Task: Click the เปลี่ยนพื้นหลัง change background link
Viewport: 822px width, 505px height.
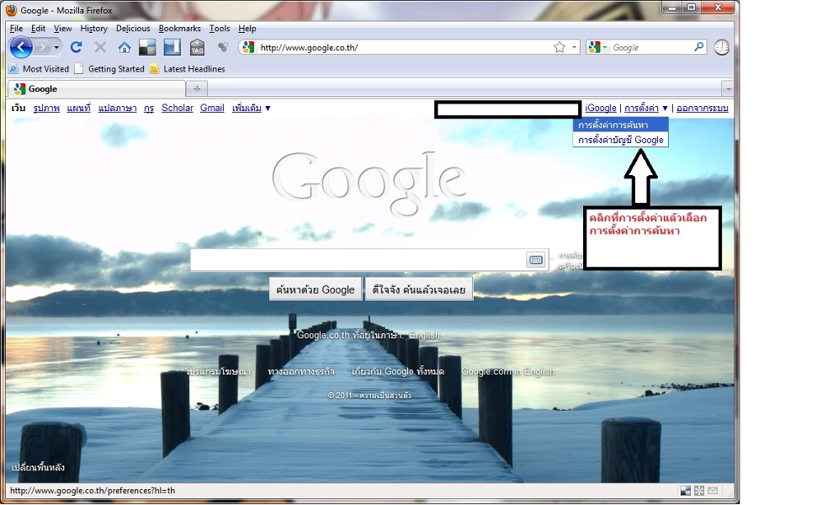Action: 38,467
